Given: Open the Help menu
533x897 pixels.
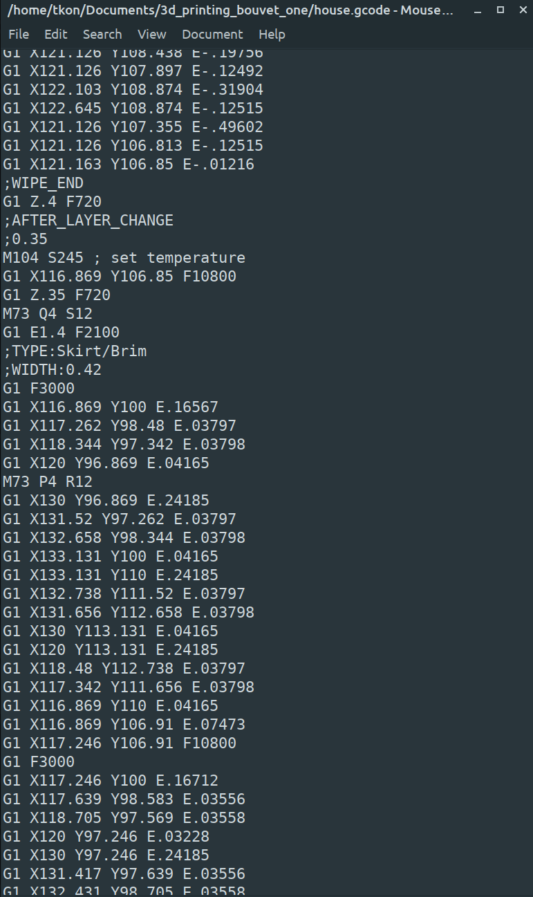Looking at the screenshot, I should point(272,35).
